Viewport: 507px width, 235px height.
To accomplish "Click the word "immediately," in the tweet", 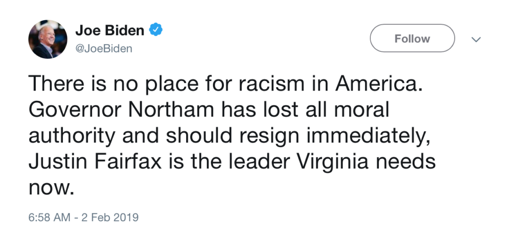I will coord(369,137).
